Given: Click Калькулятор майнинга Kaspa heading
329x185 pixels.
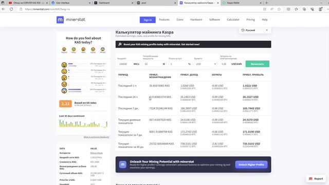Looking at the screenshot, I should 144,32.
